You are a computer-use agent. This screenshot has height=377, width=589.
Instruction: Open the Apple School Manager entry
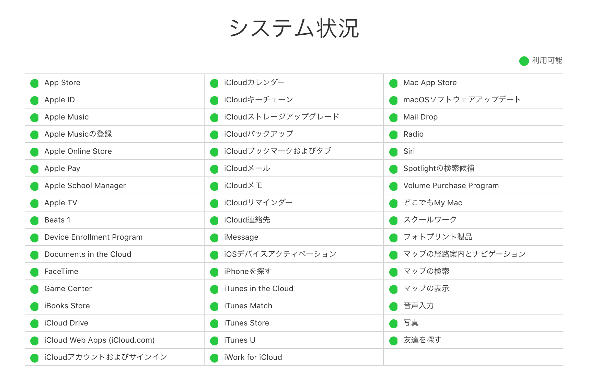coord(85,186)
